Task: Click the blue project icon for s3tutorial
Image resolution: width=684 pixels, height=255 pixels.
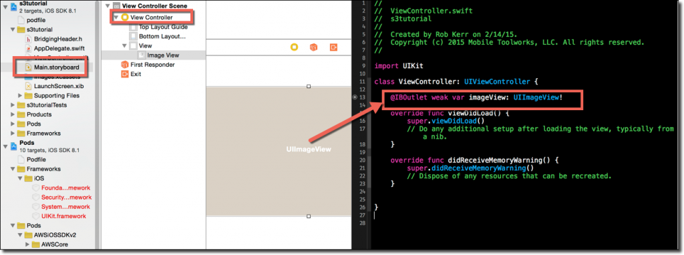Action: 13,7
